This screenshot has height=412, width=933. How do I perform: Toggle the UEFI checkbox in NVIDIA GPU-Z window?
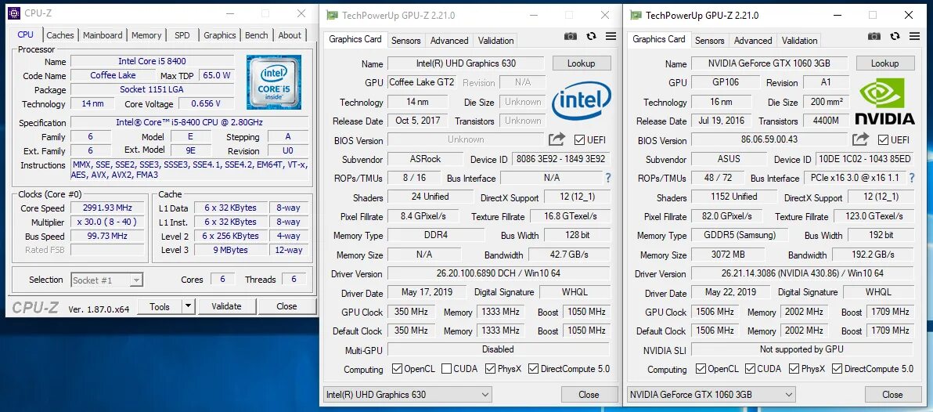884,140
